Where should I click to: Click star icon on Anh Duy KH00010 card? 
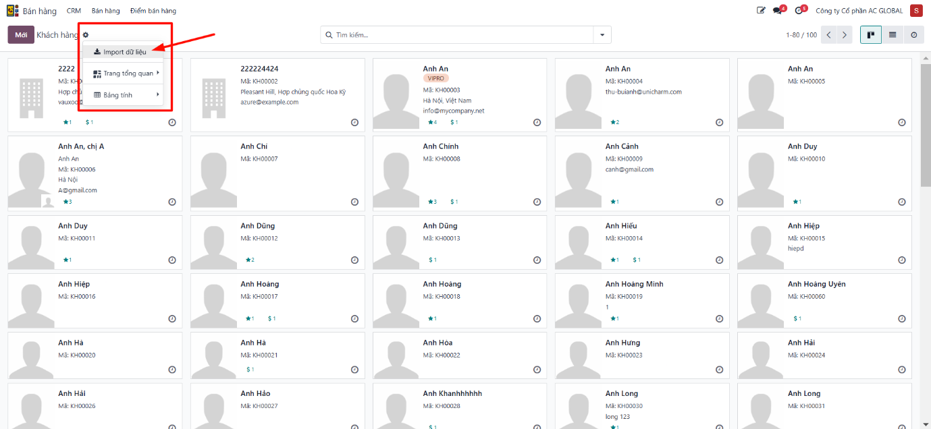coord(797,202)
